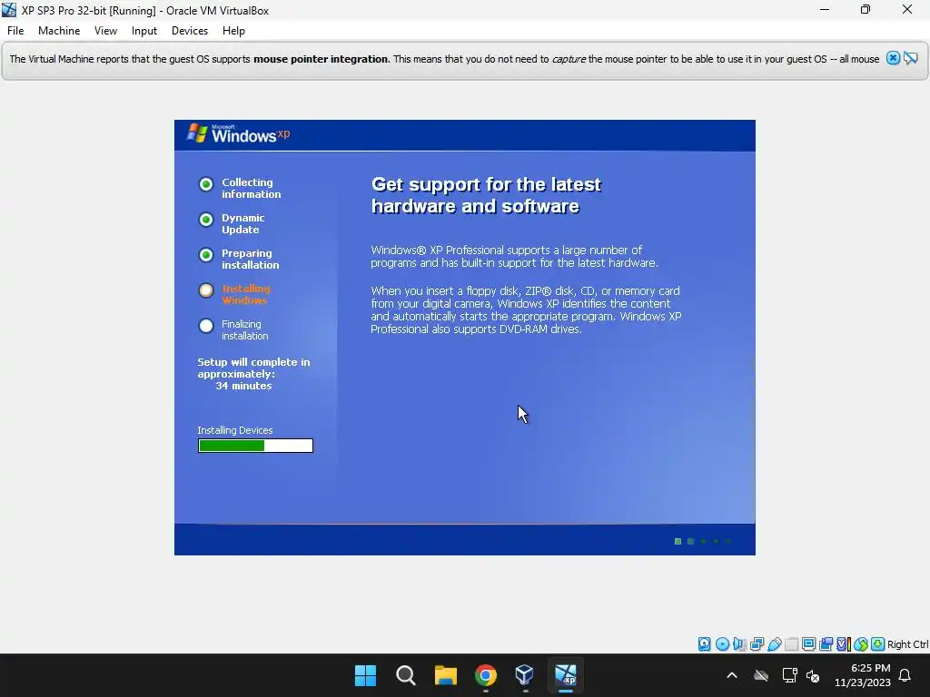Image resolution: width=930 pixels, height=697 pixels.
Task: Click the don't-show-again icon in notification bar
Action: [910, 58]
